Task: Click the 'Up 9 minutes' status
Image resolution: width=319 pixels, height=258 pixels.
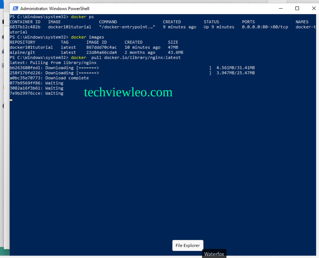Action: [x=219, y=27]
